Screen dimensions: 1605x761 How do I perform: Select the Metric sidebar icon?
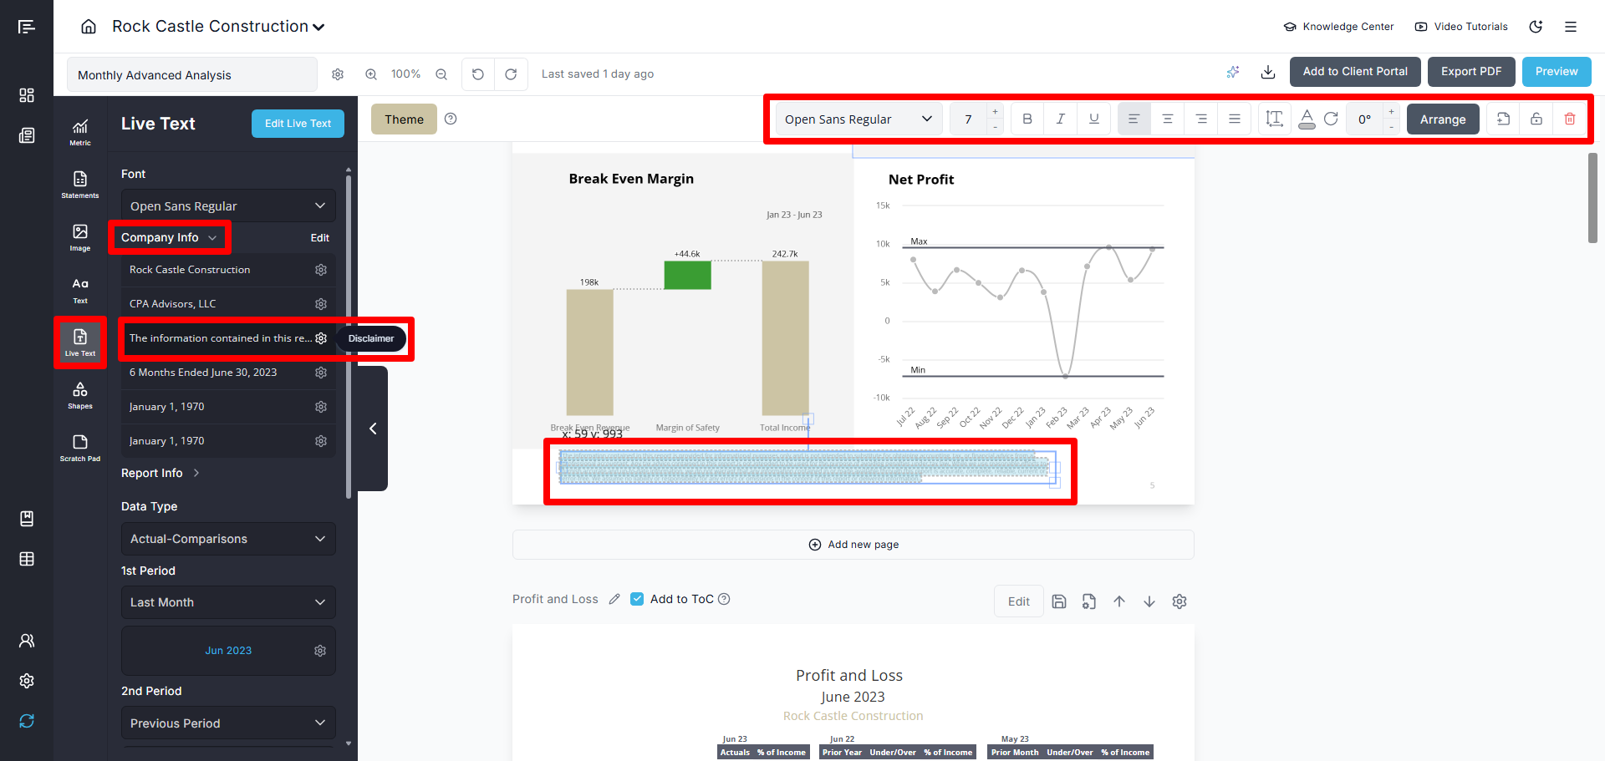tap(80, 132)
